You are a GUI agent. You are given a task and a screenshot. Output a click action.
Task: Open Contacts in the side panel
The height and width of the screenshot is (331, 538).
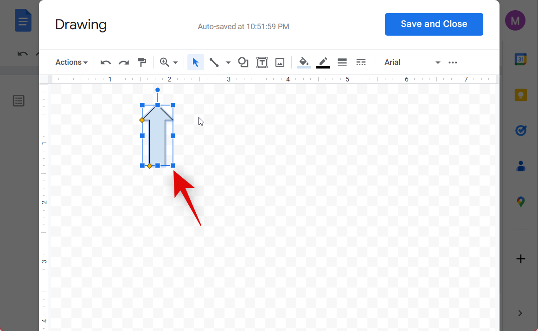[x=520, y=166]
